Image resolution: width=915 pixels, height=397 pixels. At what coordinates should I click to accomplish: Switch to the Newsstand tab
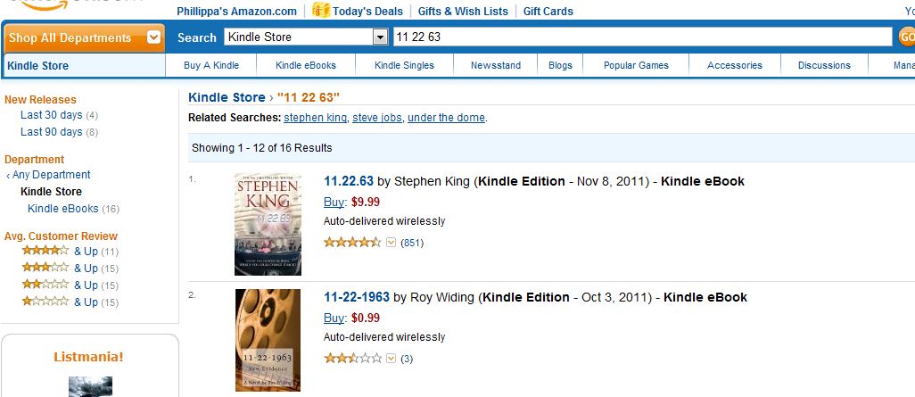pyautogui.click(x=497, y=65)
